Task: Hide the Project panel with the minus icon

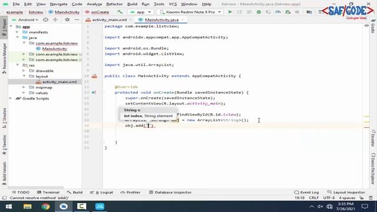Action: 77,19
